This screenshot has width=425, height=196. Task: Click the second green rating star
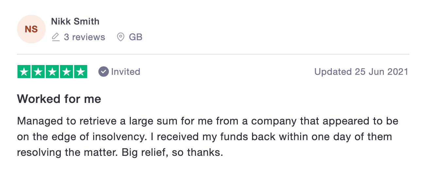[x=38, y=72]
